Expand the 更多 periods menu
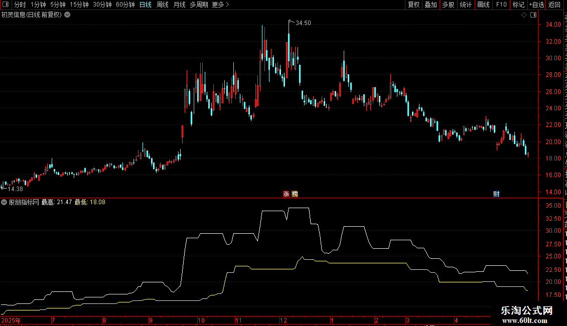Viewport: 567px width, 326px height. pos(221,5)
